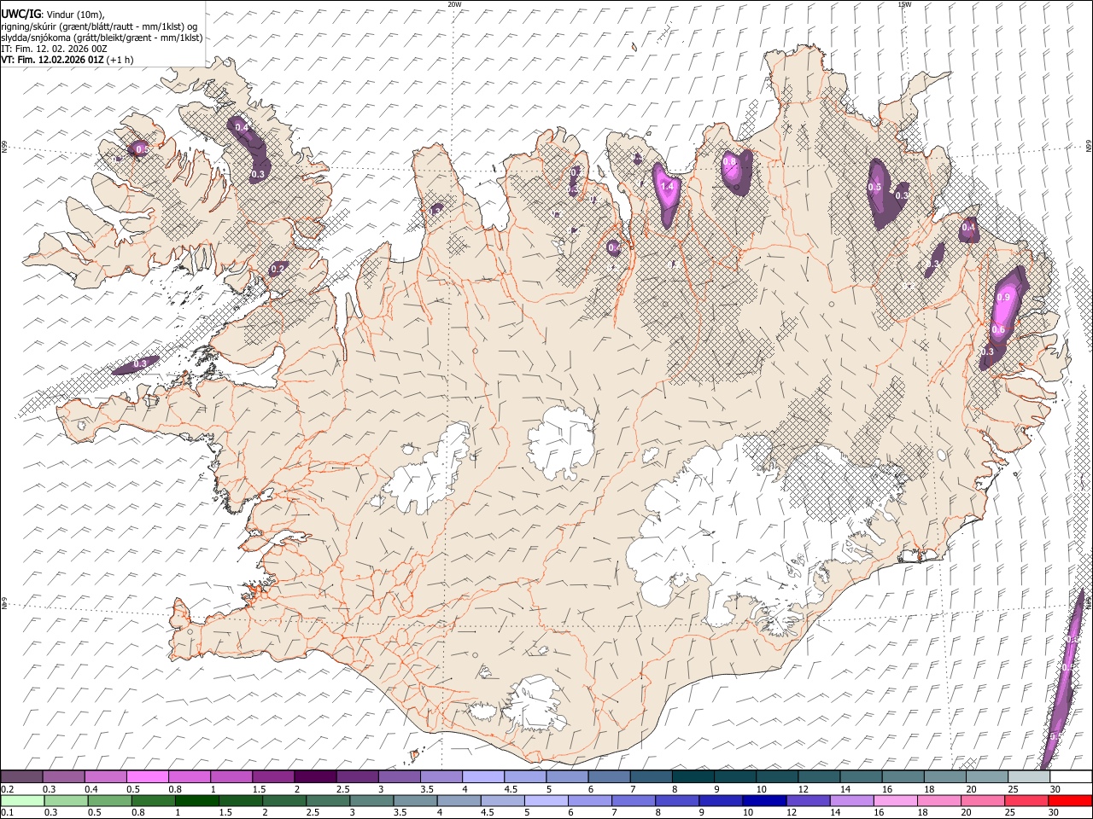This screenshot has height=819, width=1093.
Task: Click the 'UWC/IG: Vindur (10m)' title text
Action: (53, 15)
